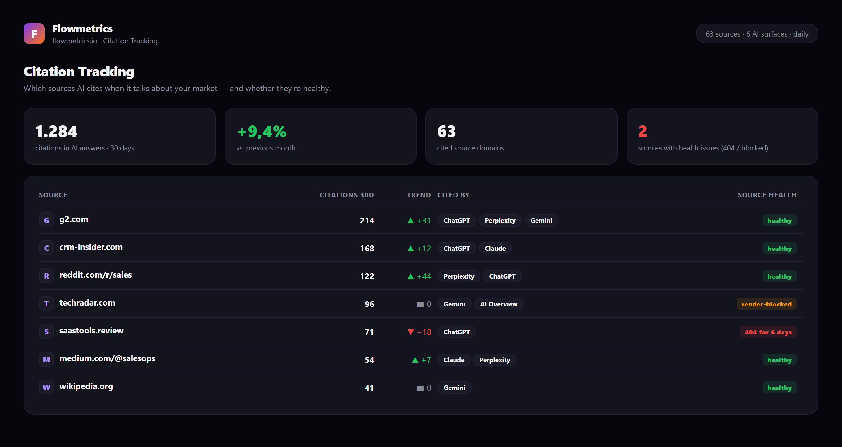Click the healthy badge for crm-insider.com
This screenshot has width=842, height=447.
(x=779, y=248)
